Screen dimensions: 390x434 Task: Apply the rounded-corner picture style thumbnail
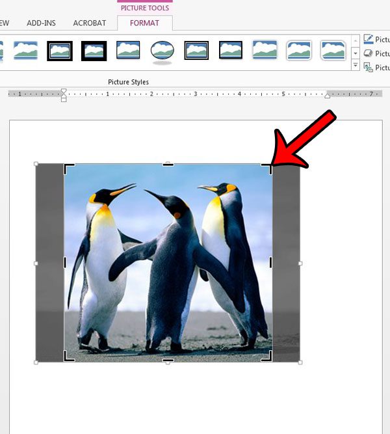(299, 50)
